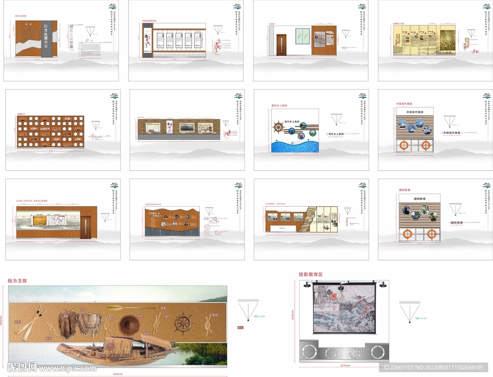Viewport: 493px width, 377px height.
Task: Click the brown door on the white wall
Action: coord(281,45)
